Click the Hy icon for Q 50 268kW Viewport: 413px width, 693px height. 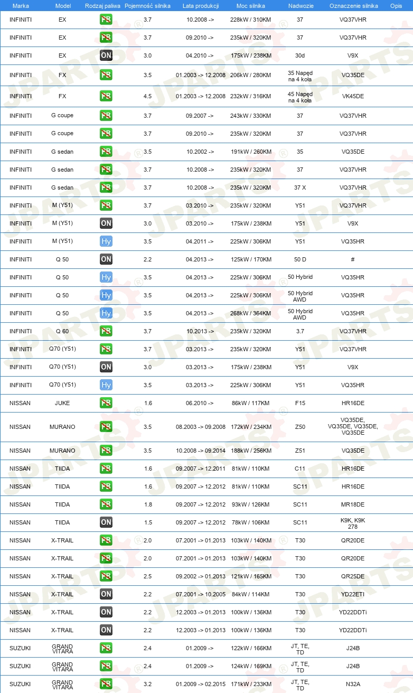pos(106,313)
